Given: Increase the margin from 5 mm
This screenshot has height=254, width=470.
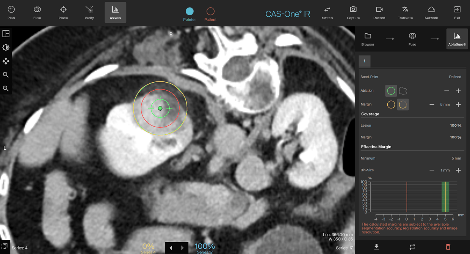Looking at the screenshot, I should [458, 104].
